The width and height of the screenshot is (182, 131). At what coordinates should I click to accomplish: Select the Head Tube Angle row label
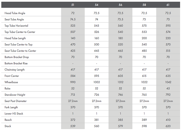click(x=15, y=13)
